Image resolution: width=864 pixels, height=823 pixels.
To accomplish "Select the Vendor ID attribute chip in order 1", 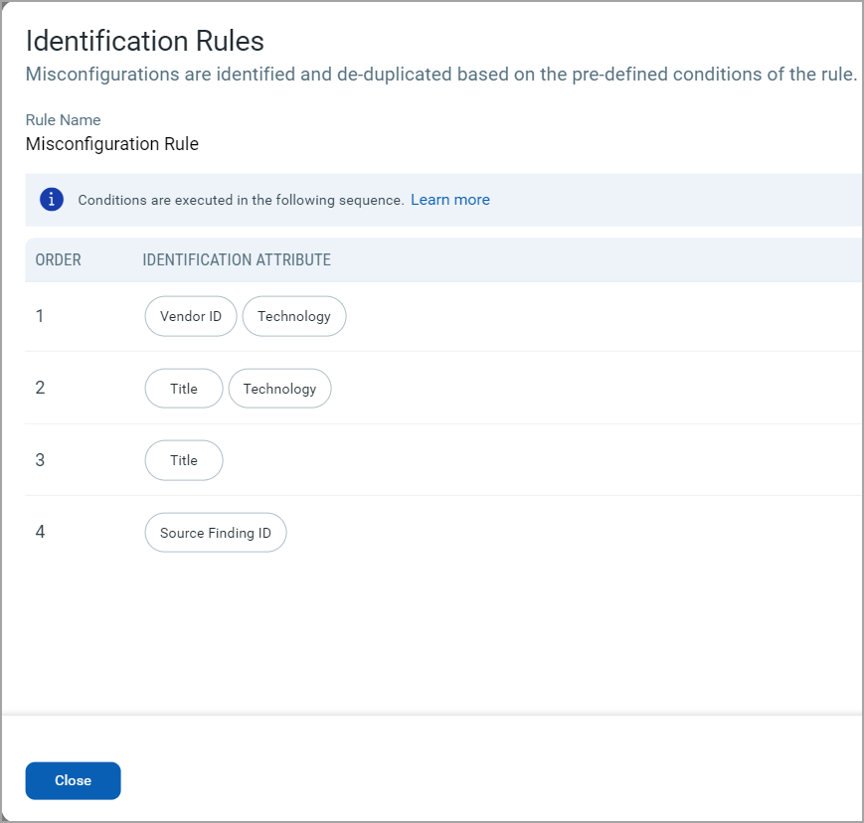I will pyautogui.click(x=190, y=316).
